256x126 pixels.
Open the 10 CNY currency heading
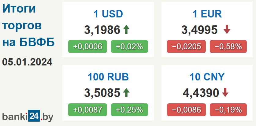(207, 77)
